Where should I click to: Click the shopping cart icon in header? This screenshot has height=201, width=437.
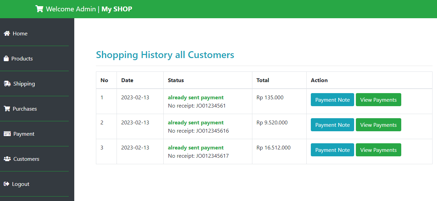tap(39, 9)
